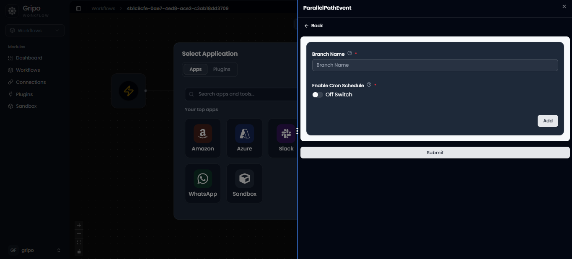The image size is (572, 259).
Task: Select the Amazon app icon
Action: (203, 134)
